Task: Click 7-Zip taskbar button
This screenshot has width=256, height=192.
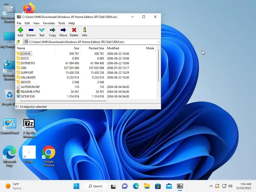Action: [x=180, y=186]
